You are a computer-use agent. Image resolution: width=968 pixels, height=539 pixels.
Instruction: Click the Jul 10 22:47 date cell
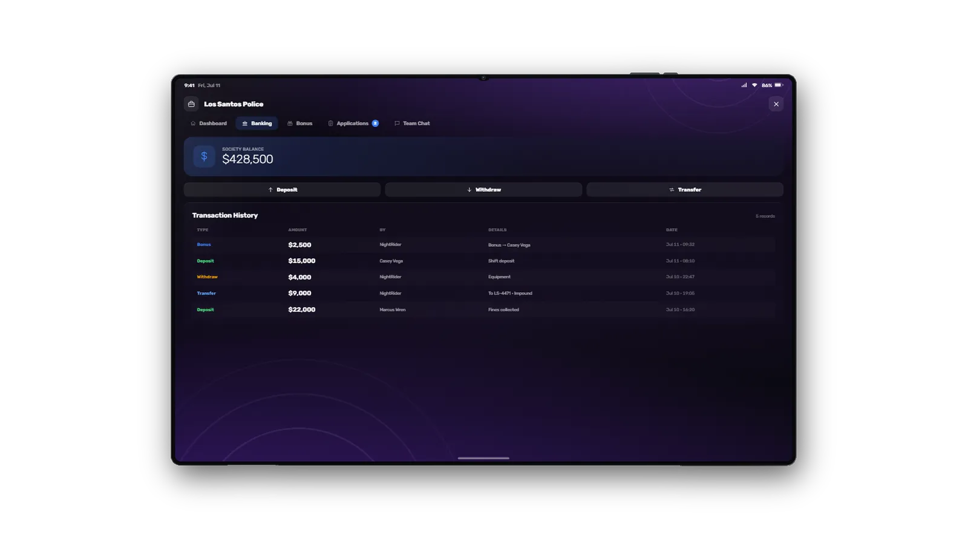pyautogui.click(x=680, y=276)
